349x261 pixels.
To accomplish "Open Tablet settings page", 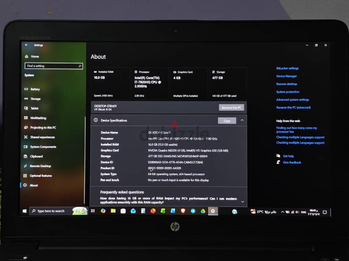I will tap(31, 108).
